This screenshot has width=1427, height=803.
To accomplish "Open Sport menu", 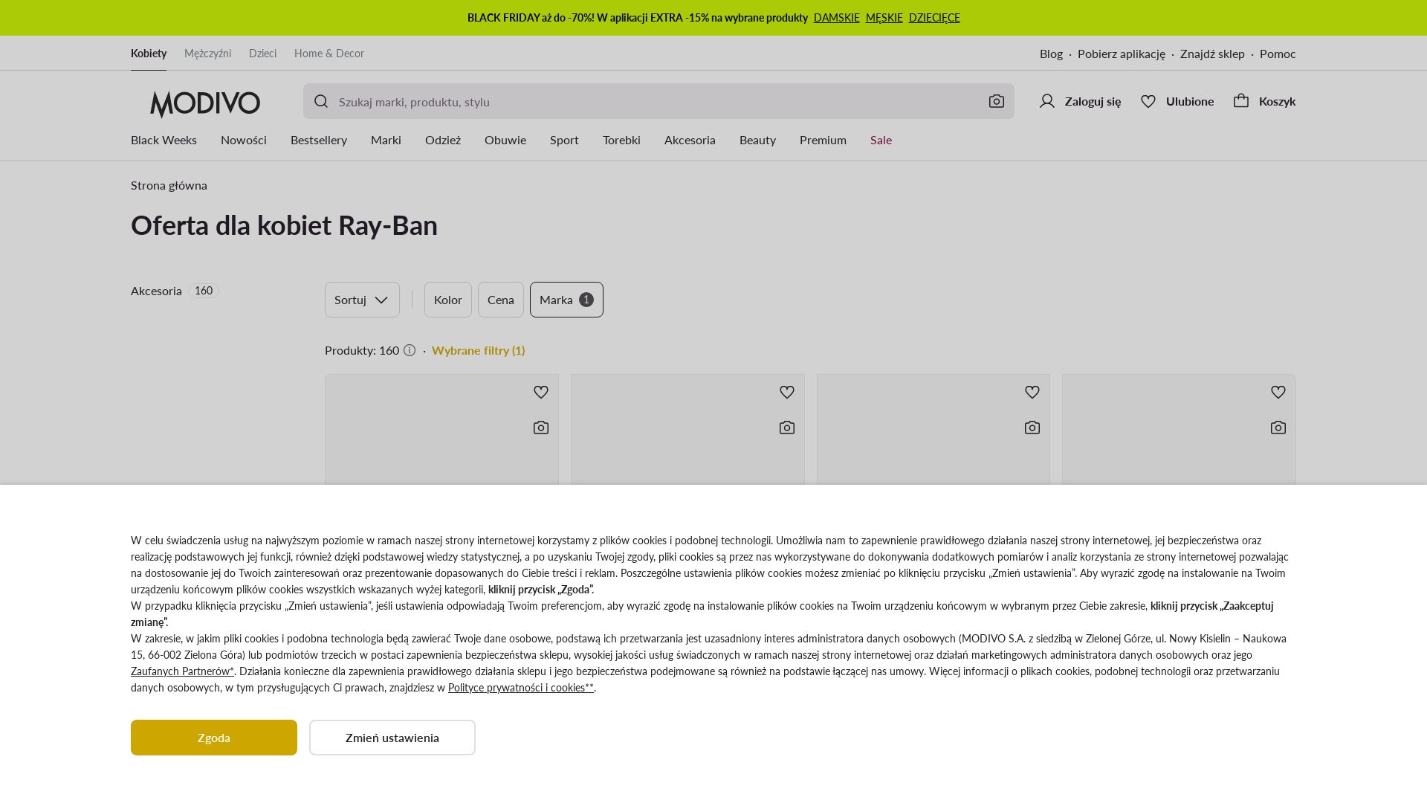I will pyautogui.click(x=564, y=140).
